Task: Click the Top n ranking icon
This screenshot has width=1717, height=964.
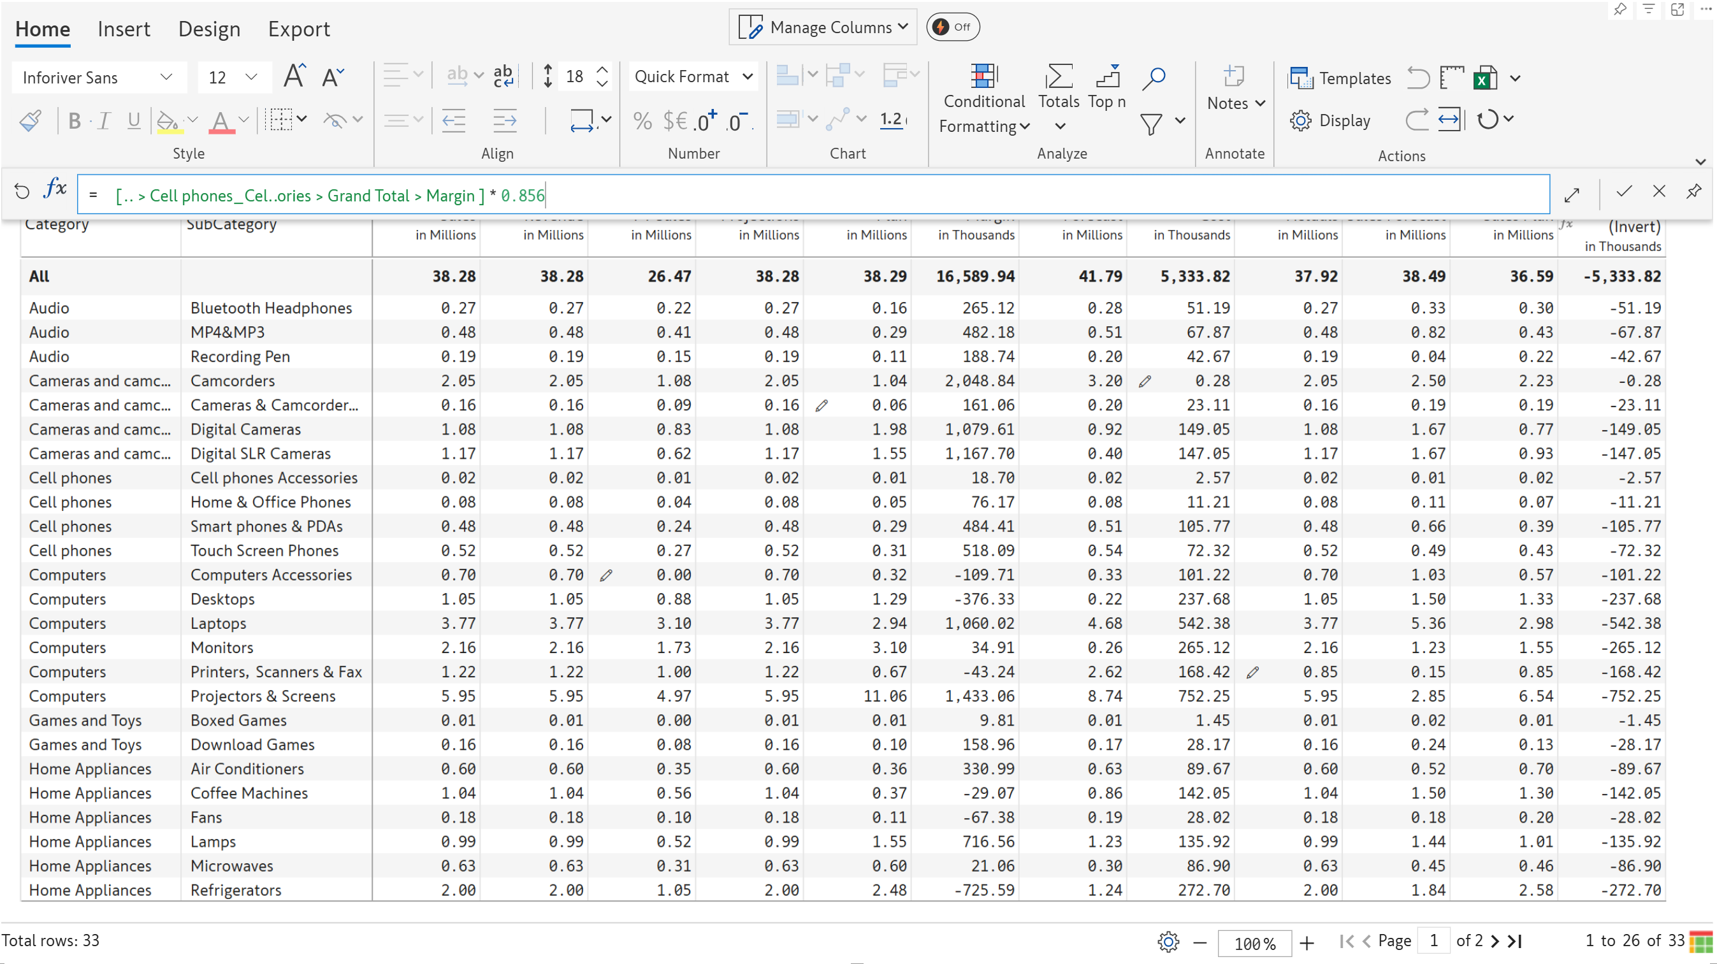Action: tap(1106, 77)
